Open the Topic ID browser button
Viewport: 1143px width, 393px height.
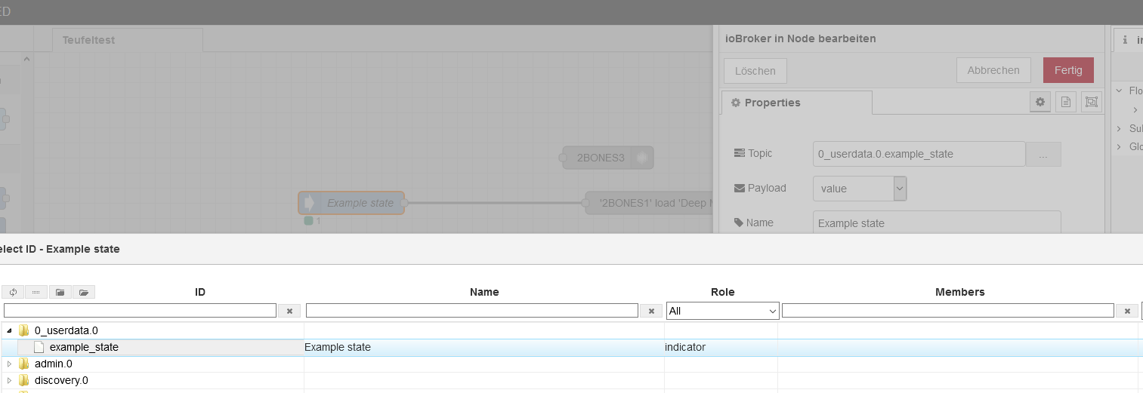[1043, 154]
